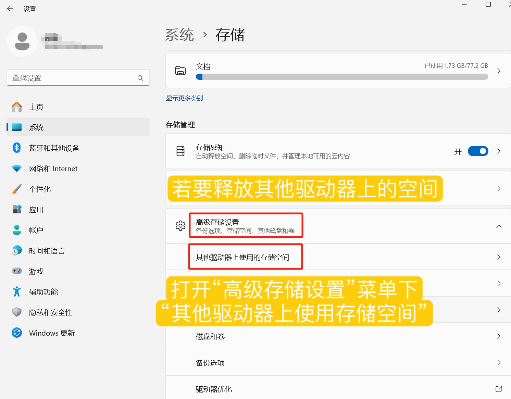This screenshot has height=399, width=511.
Task: Open 辅助功能 settings
Action: click(78, 292)
